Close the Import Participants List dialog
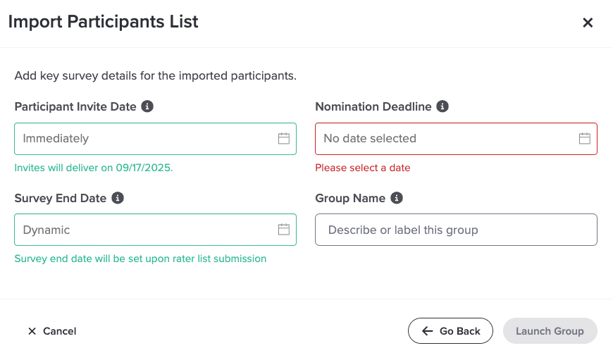This screenshot has height=360, width=613. click(x=588, y=23)
